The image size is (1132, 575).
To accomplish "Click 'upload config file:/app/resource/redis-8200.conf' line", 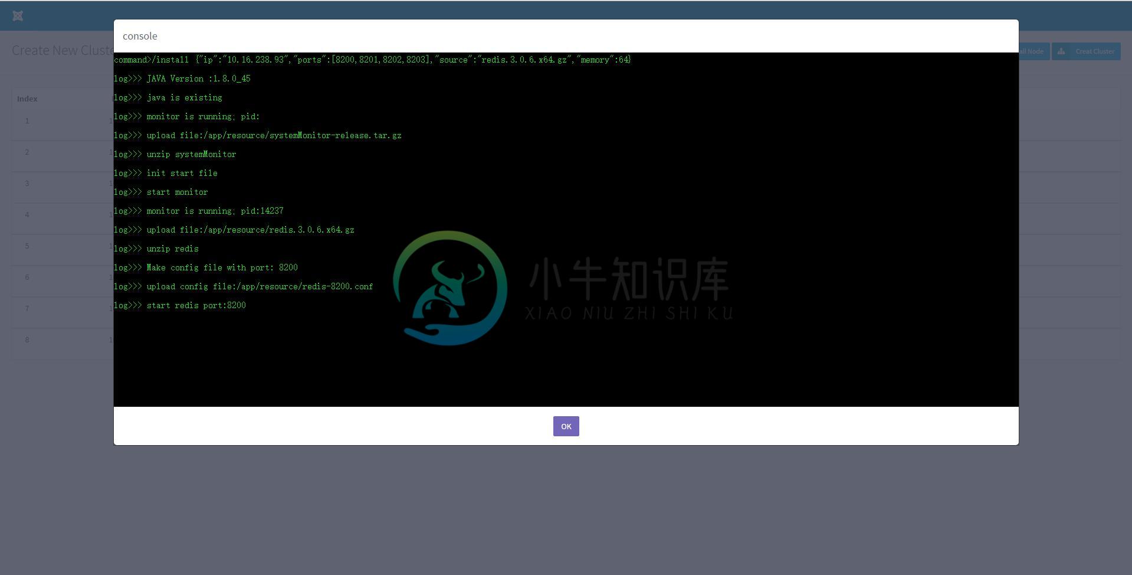I will click(x=244, y=286).
